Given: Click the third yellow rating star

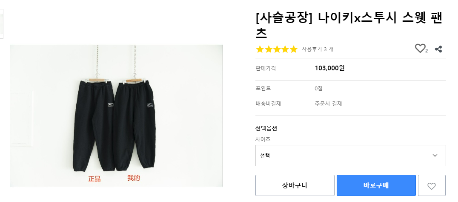Looking at the screenshot, I should point(277,49).
